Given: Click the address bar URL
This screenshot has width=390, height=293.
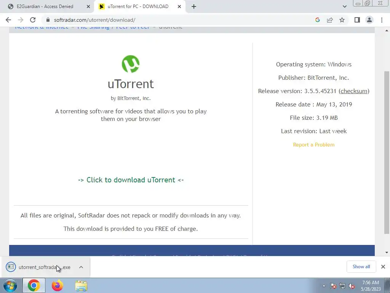Looking at the screenshot, I should tap(94, 20).
